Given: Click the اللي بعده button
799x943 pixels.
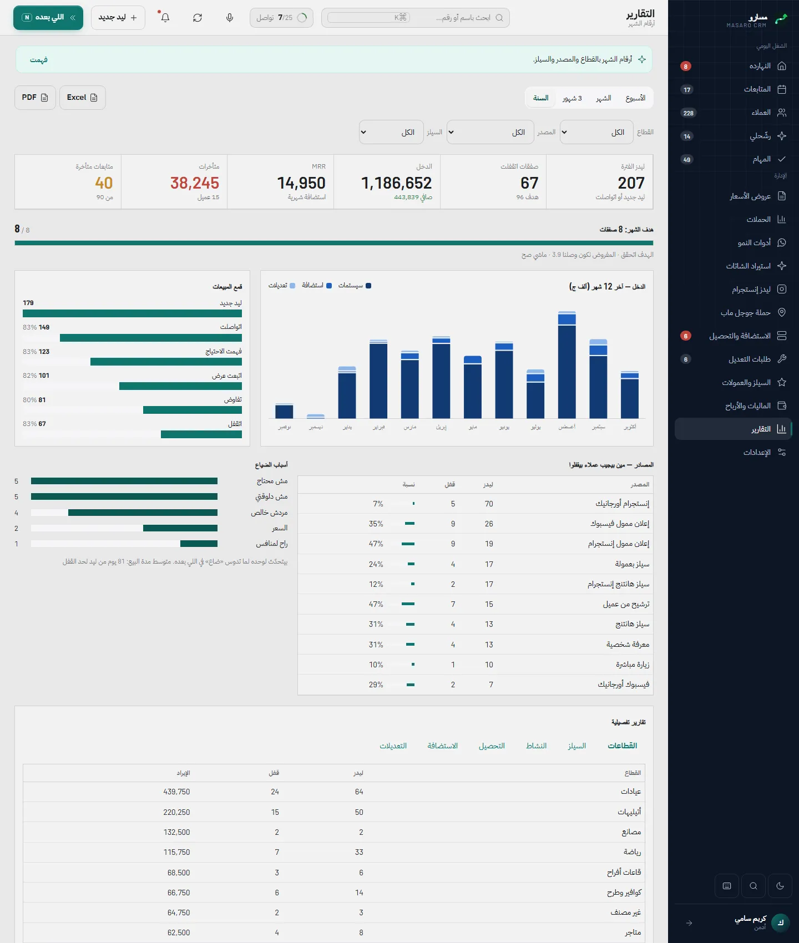Looking at the screenshot, I should coord(48,18).
